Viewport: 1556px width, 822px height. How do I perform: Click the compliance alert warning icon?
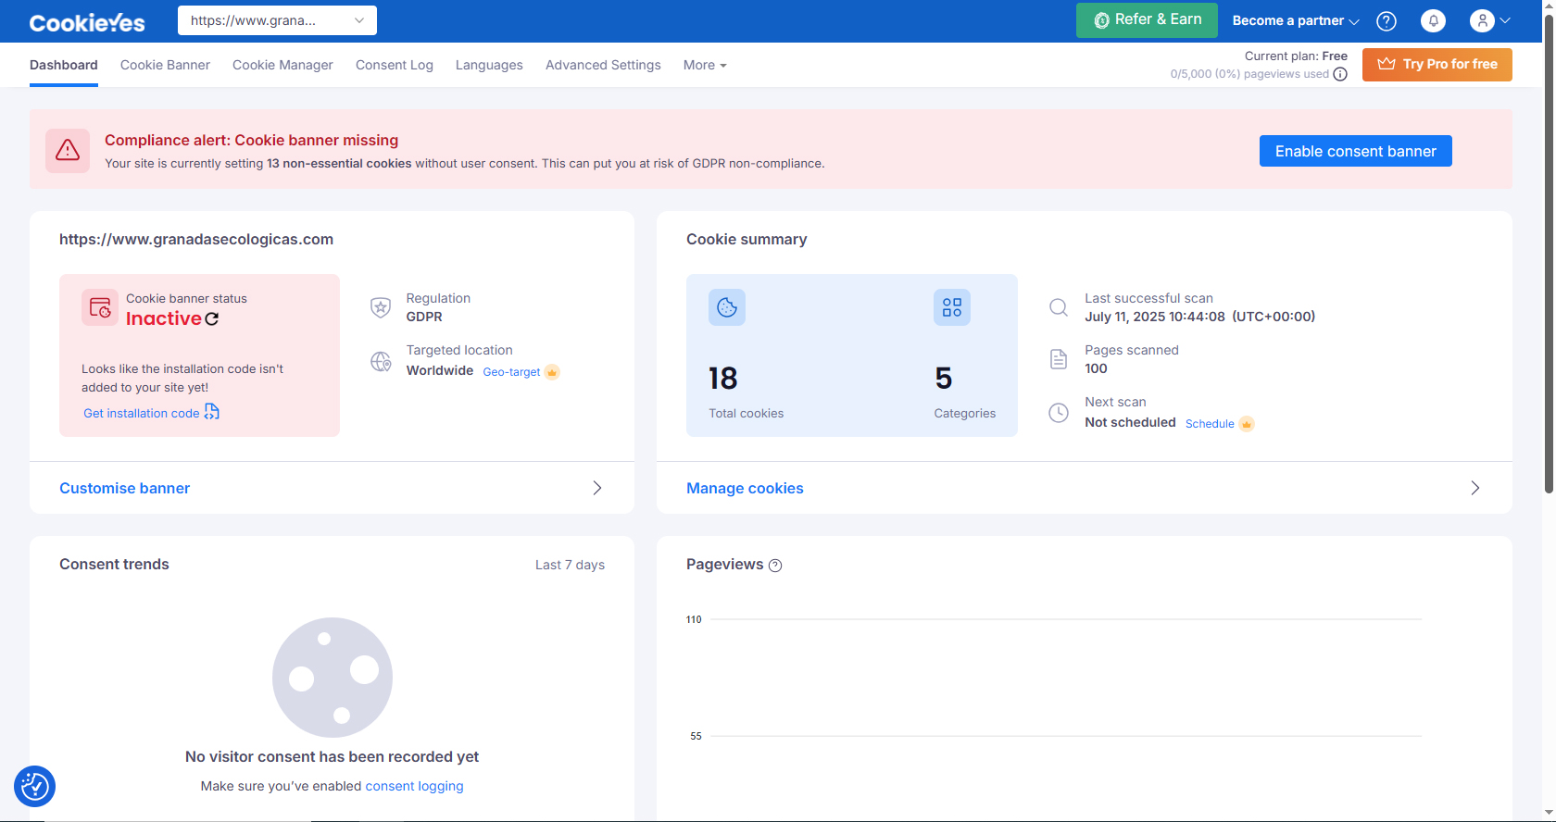[x=68, y=150]
